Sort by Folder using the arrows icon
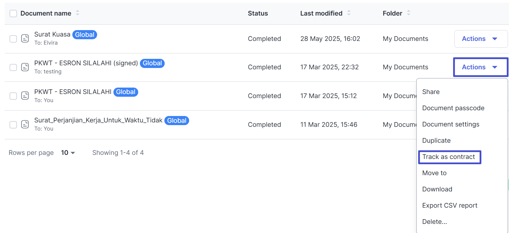 [x=408, y=13]
